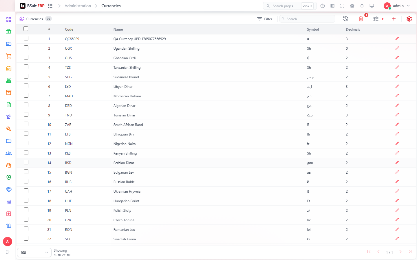Click the TND code cell

point(68,115)
